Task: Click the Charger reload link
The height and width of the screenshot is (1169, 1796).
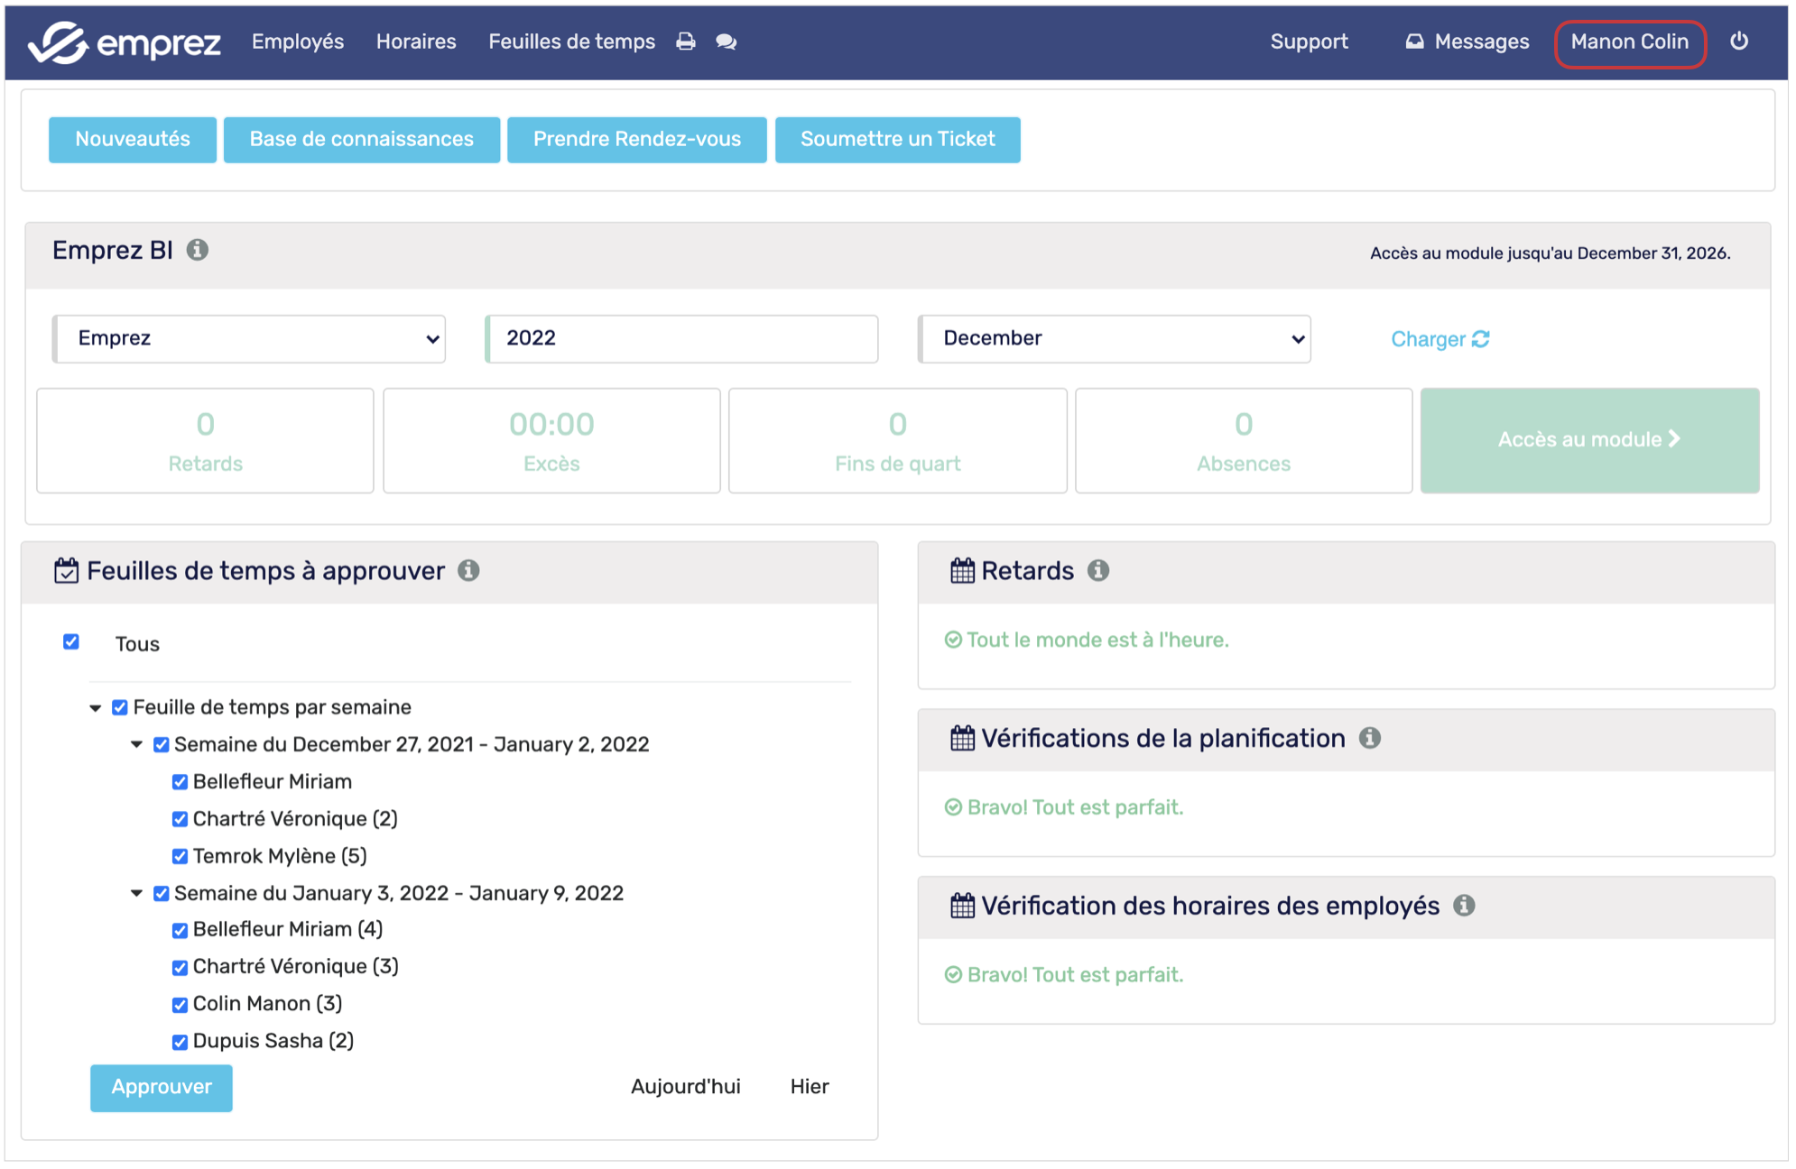Action: click(x=1440, y=339)
